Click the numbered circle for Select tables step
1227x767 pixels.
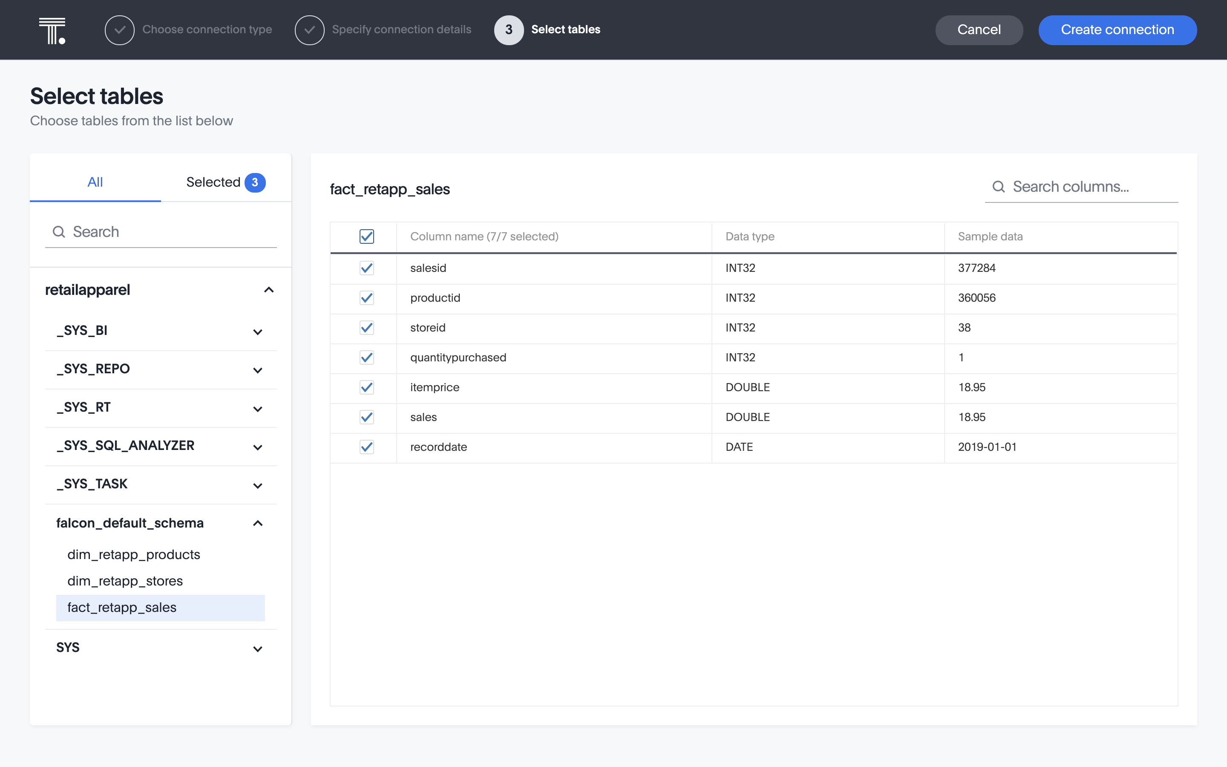[509, 29]
